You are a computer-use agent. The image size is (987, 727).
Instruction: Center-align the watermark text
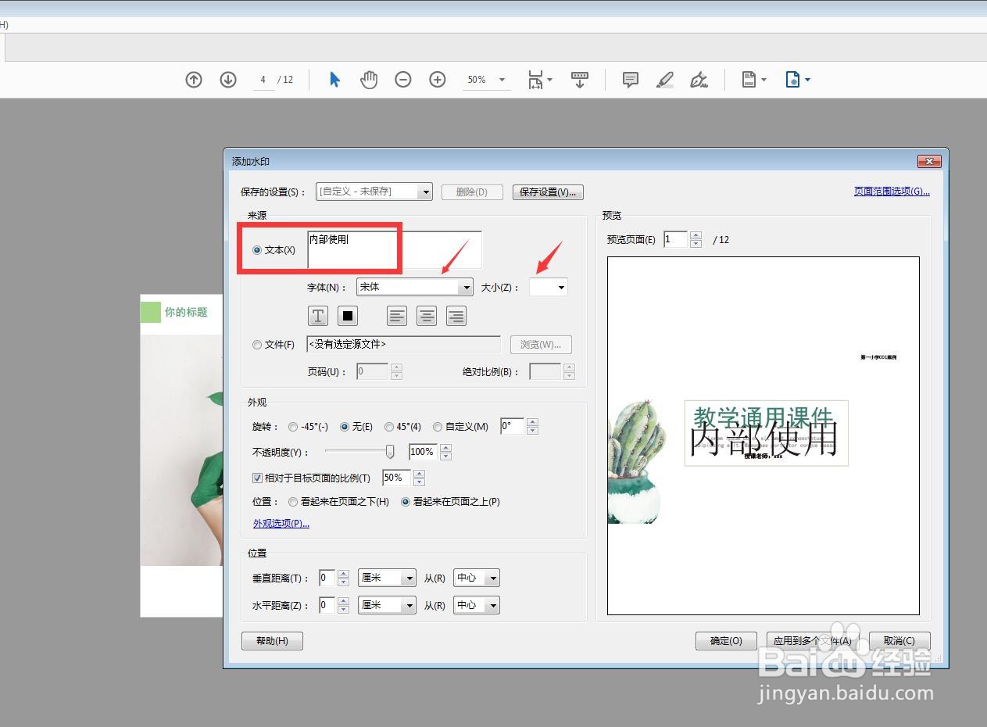tap(427, 316)
